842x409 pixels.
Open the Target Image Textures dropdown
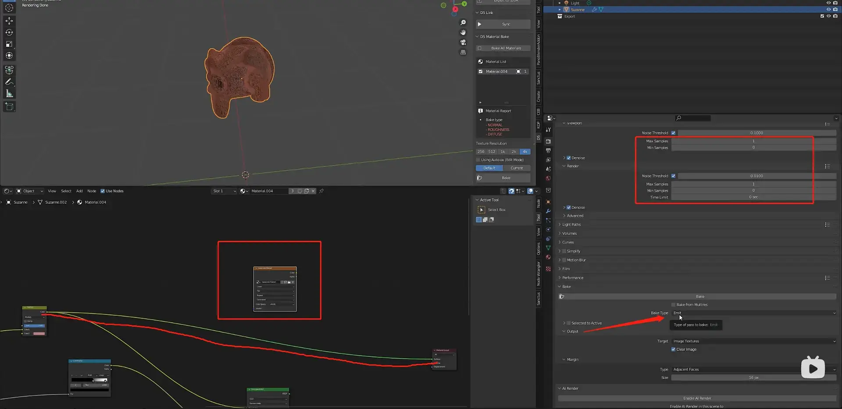coord(754,341)
